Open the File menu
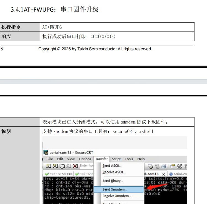This screenshot has width=207, height=204. click(x=50, y=159)
